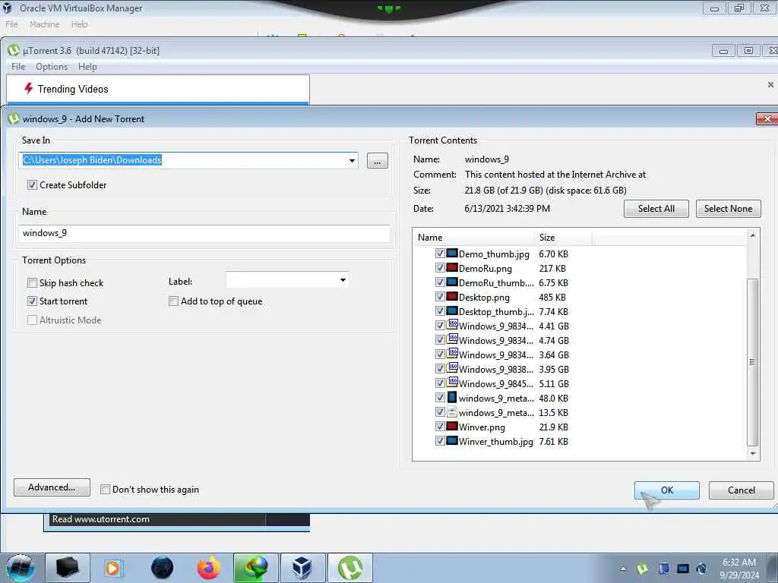Open Firefox from the taskbar
The height and width of the screenshot is (583, 778).
pyautogui.click(x=209, y=568)
